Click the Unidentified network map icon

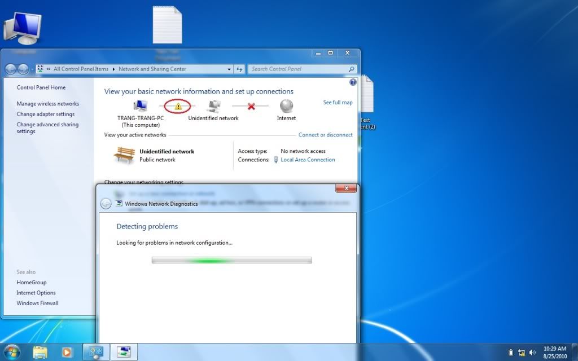[x=214, y=107]
